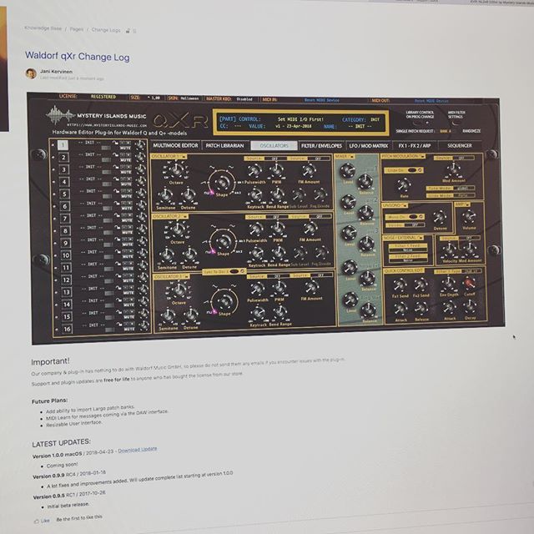Viewport: 534px width, 534px height.
Task: Click the lock icon beside Change Logs breadcrumb
Action: click(x=128, y=31)
